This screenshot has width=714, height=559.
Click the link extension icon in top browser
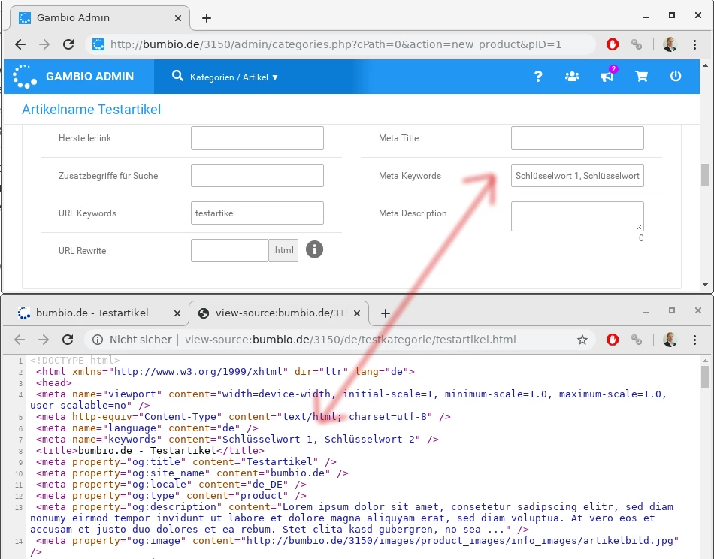[x=637, y=44]
